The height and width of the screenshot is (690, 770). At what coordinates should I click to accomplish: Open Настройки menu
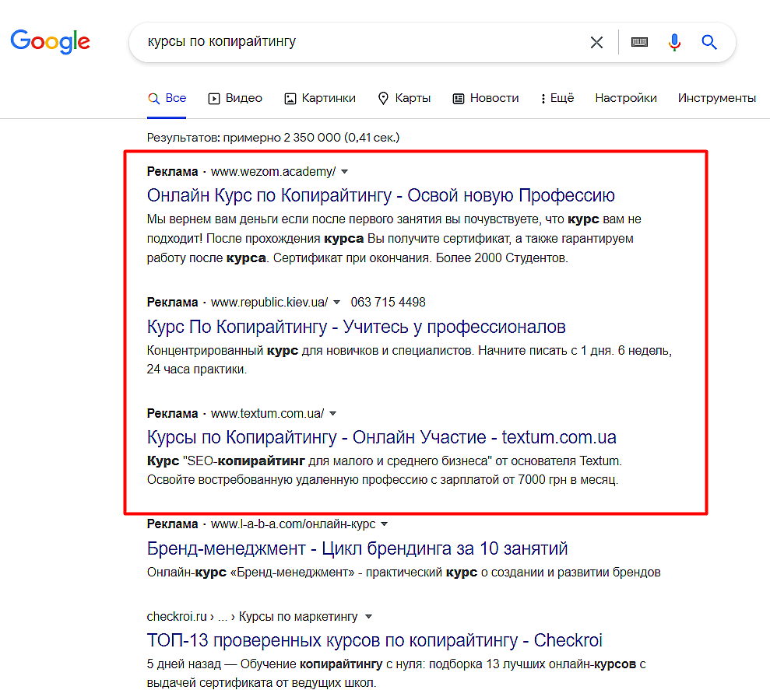point(626,98)
